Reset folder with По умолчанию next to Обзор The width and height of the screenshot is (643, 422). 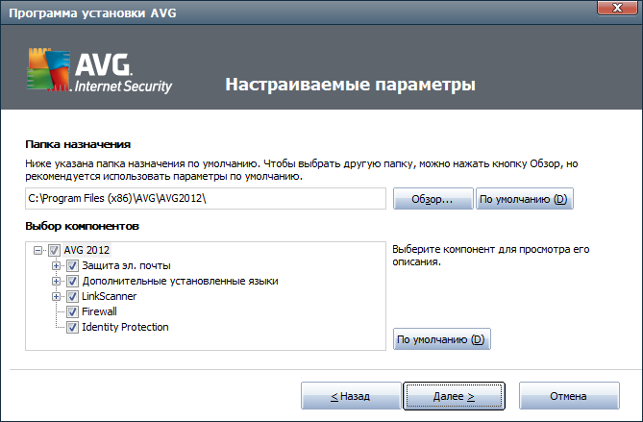click(x=525, y=199)
